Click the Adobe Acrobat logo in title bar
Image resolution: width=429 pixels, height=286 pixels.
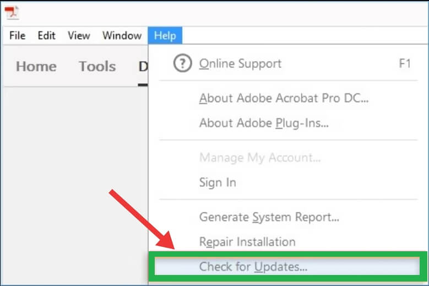(x=12, y=12)
